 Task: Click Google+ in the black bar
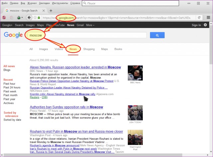click(x=7, y=25)
